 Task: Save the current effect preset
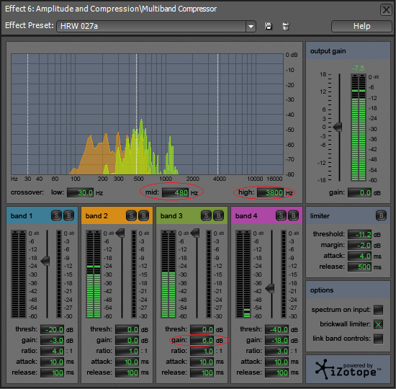(x=269, y=26)
